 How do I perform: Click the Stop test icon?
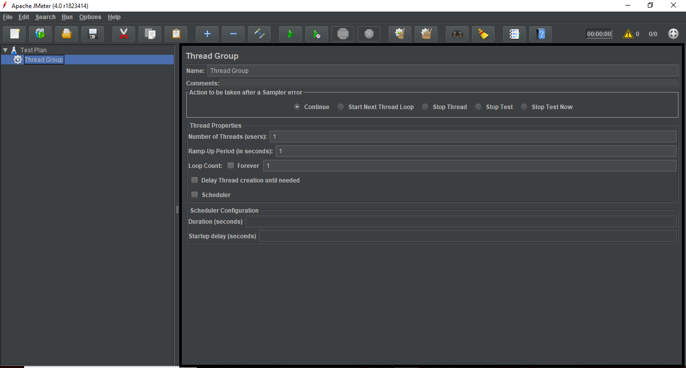342,34
